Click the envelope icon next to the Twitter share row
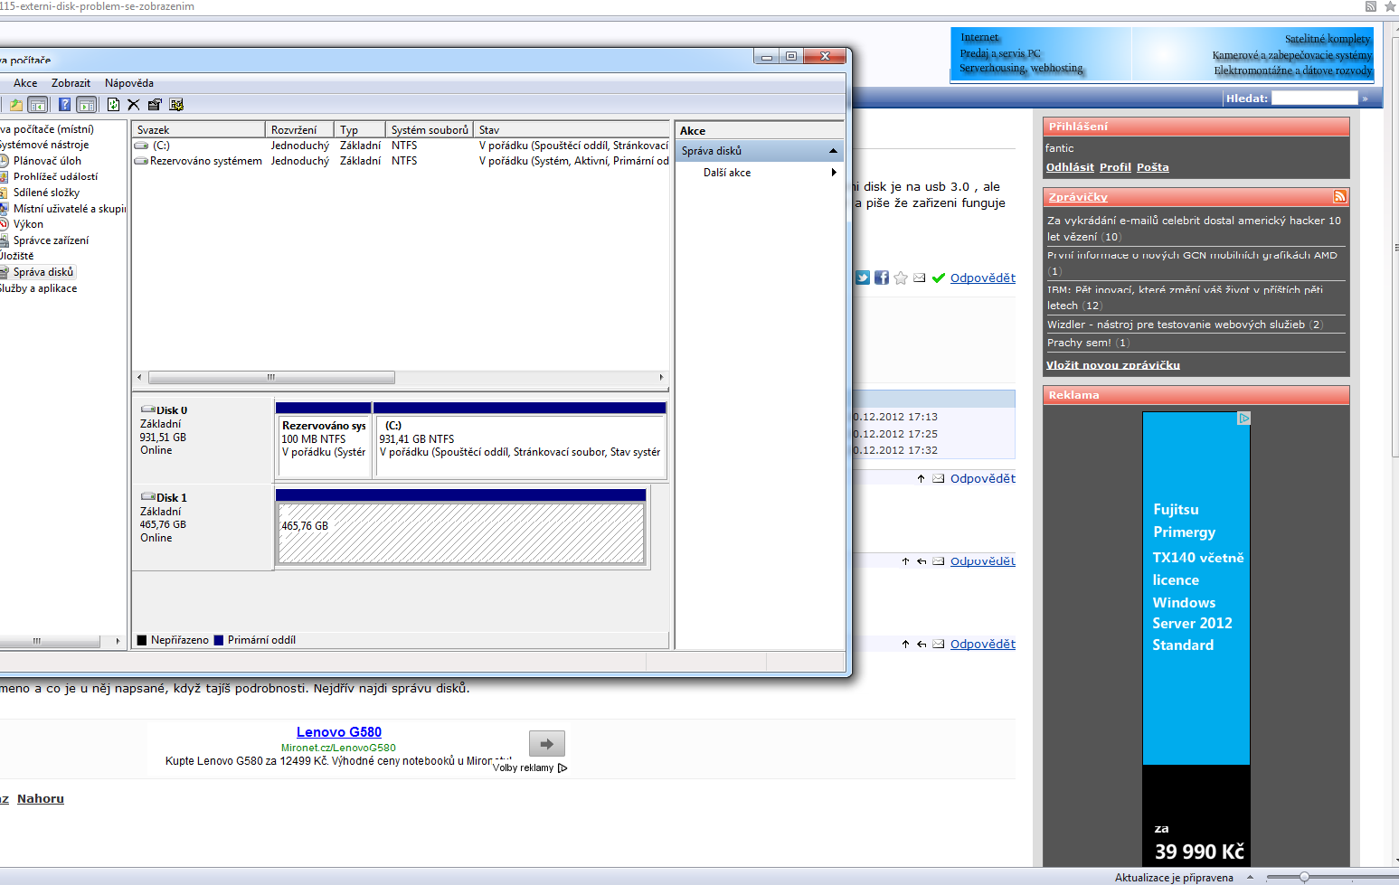The height and width of the screenshot is (885, 1399). click(x=920, y=278)
